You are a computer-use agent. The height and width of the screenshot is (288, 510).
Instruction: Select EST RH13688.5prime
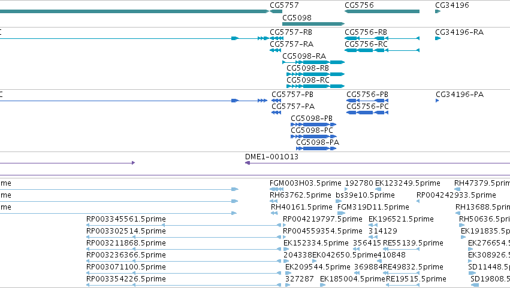tap(482, 207)
